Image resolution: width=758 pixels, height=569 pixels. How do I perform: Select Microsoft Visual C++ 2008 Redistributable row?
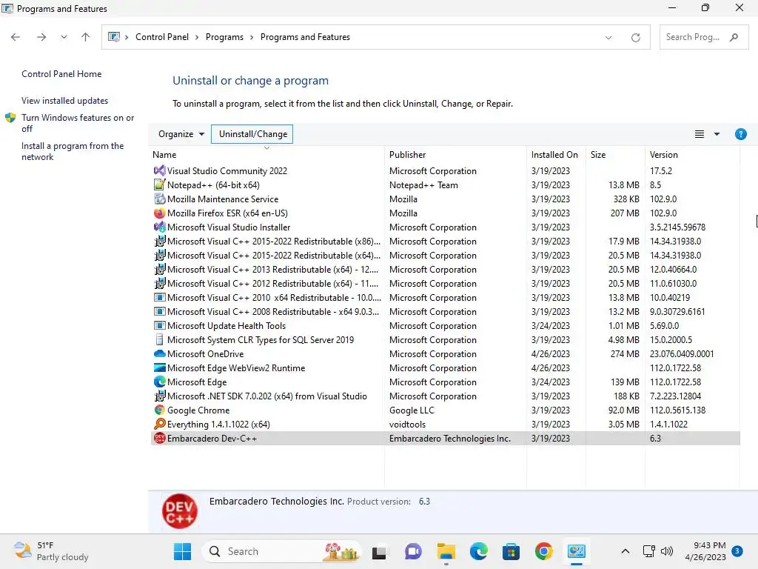(x=445, y=312)
